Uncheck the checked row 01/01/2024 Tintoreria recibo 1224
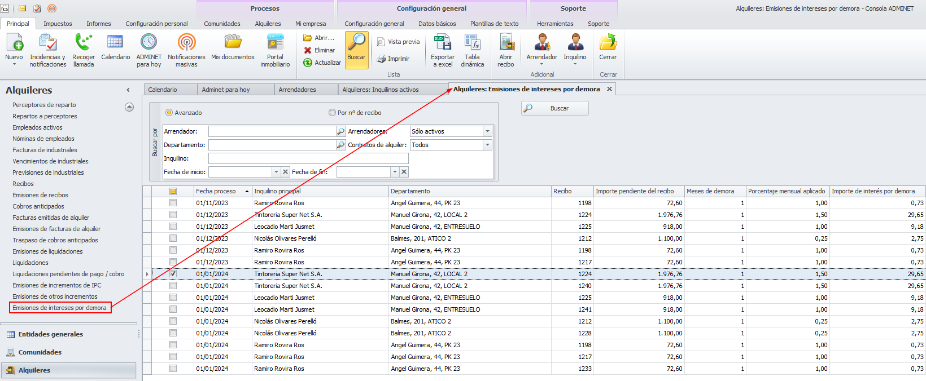 [173, 274]
